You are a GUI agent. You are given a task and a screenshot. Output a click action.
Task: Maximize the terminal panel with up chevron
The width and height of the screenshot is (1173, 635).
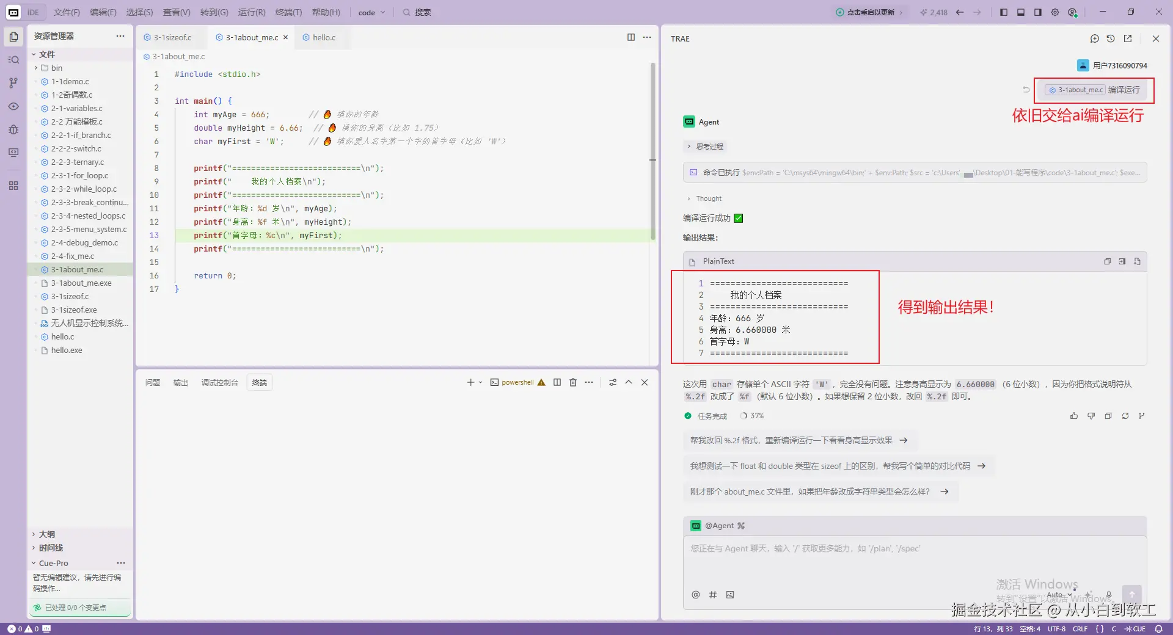click(628, 382)
